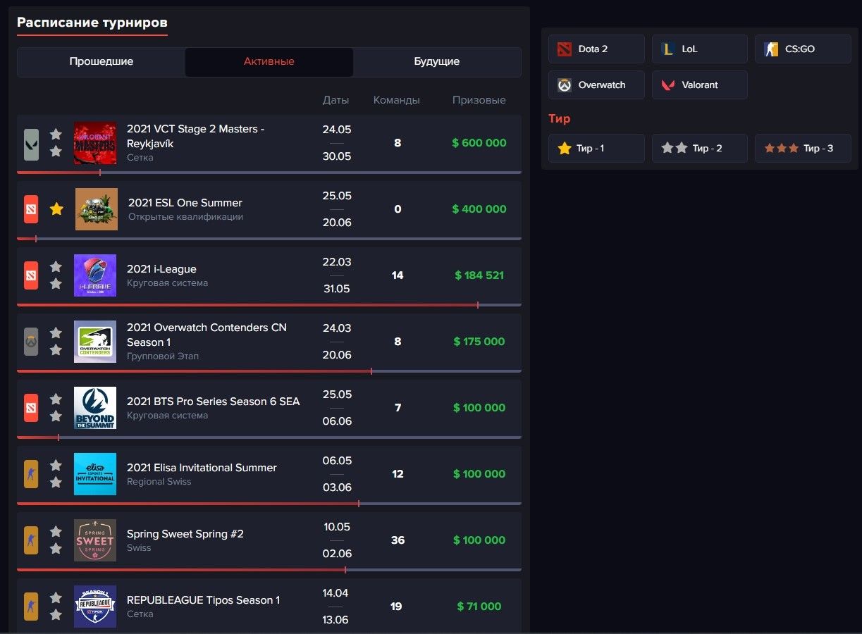862x634 pixels.
Task: Click the Valorant game icon beside VCT Masters
Action: pyautogui.click(x=31, y=144)
